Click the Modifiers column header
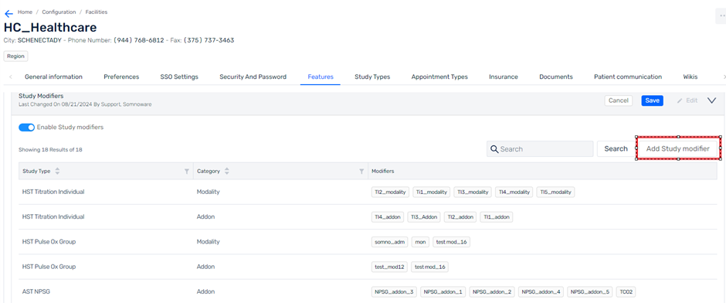Image resolution: width=726 pixels, height=303 pixels. 383,172
